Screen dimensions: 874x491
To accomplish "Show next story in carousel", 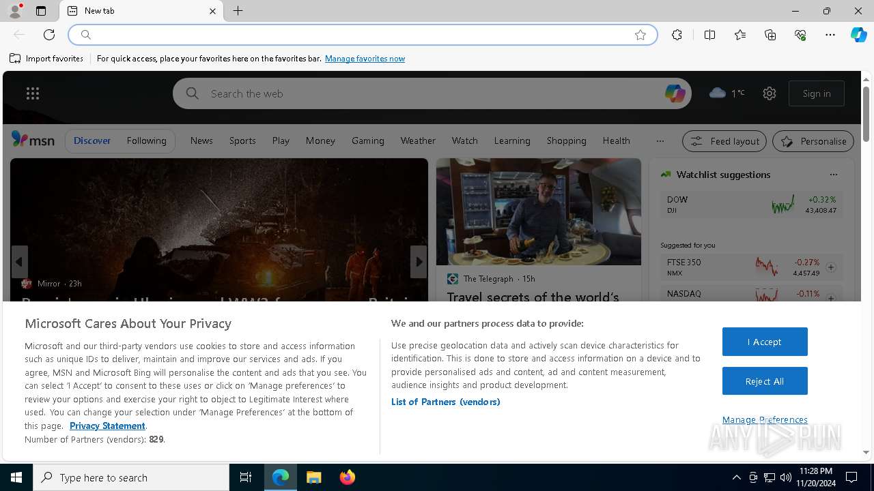I will click(x=419, y=262).
